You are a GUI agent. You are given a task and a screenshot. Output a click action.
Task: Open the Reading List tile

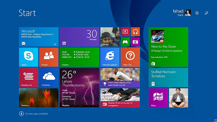click(29, 78)
